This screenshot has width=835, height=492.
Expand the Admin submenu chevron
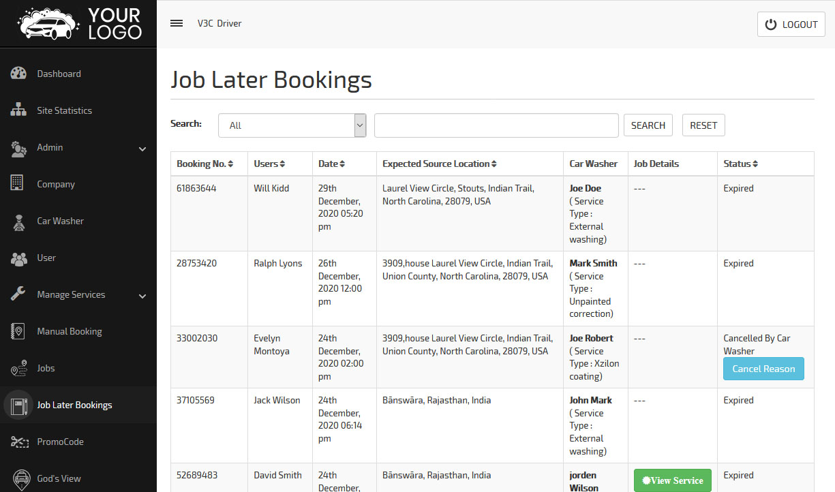[142, 149]
